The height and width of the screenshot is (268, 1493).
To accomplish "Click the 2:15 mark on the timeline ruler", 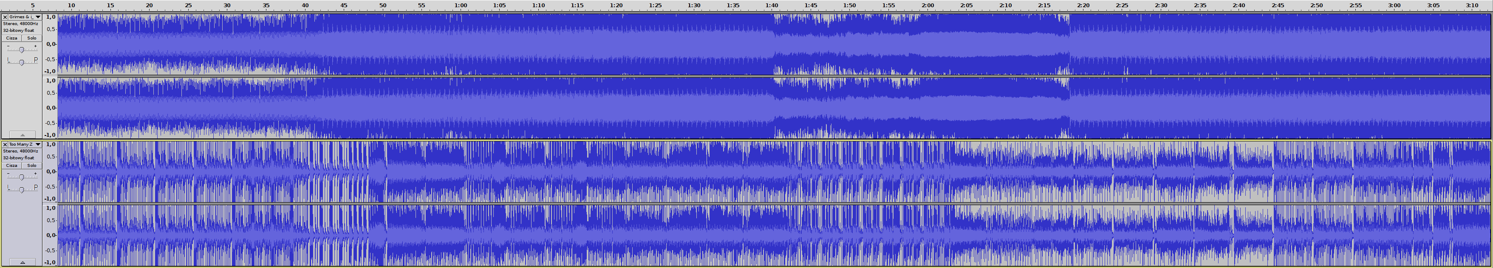I will [1044, 5].
